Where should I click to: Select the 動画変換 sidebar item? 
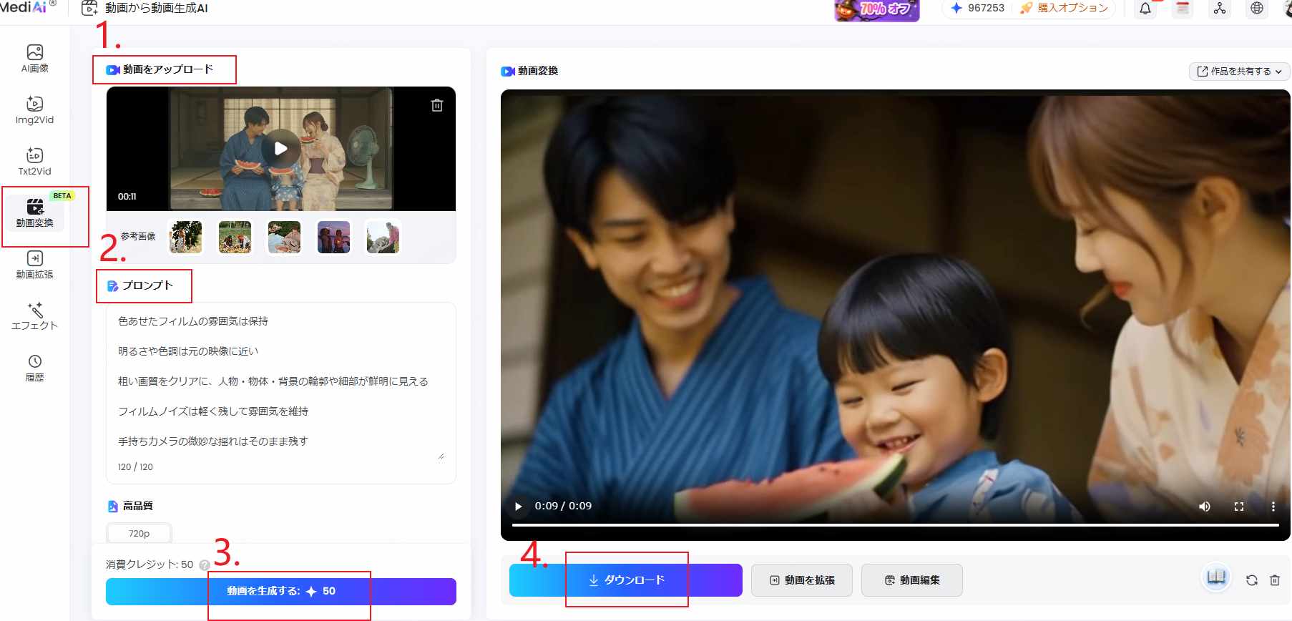point(34,213)
